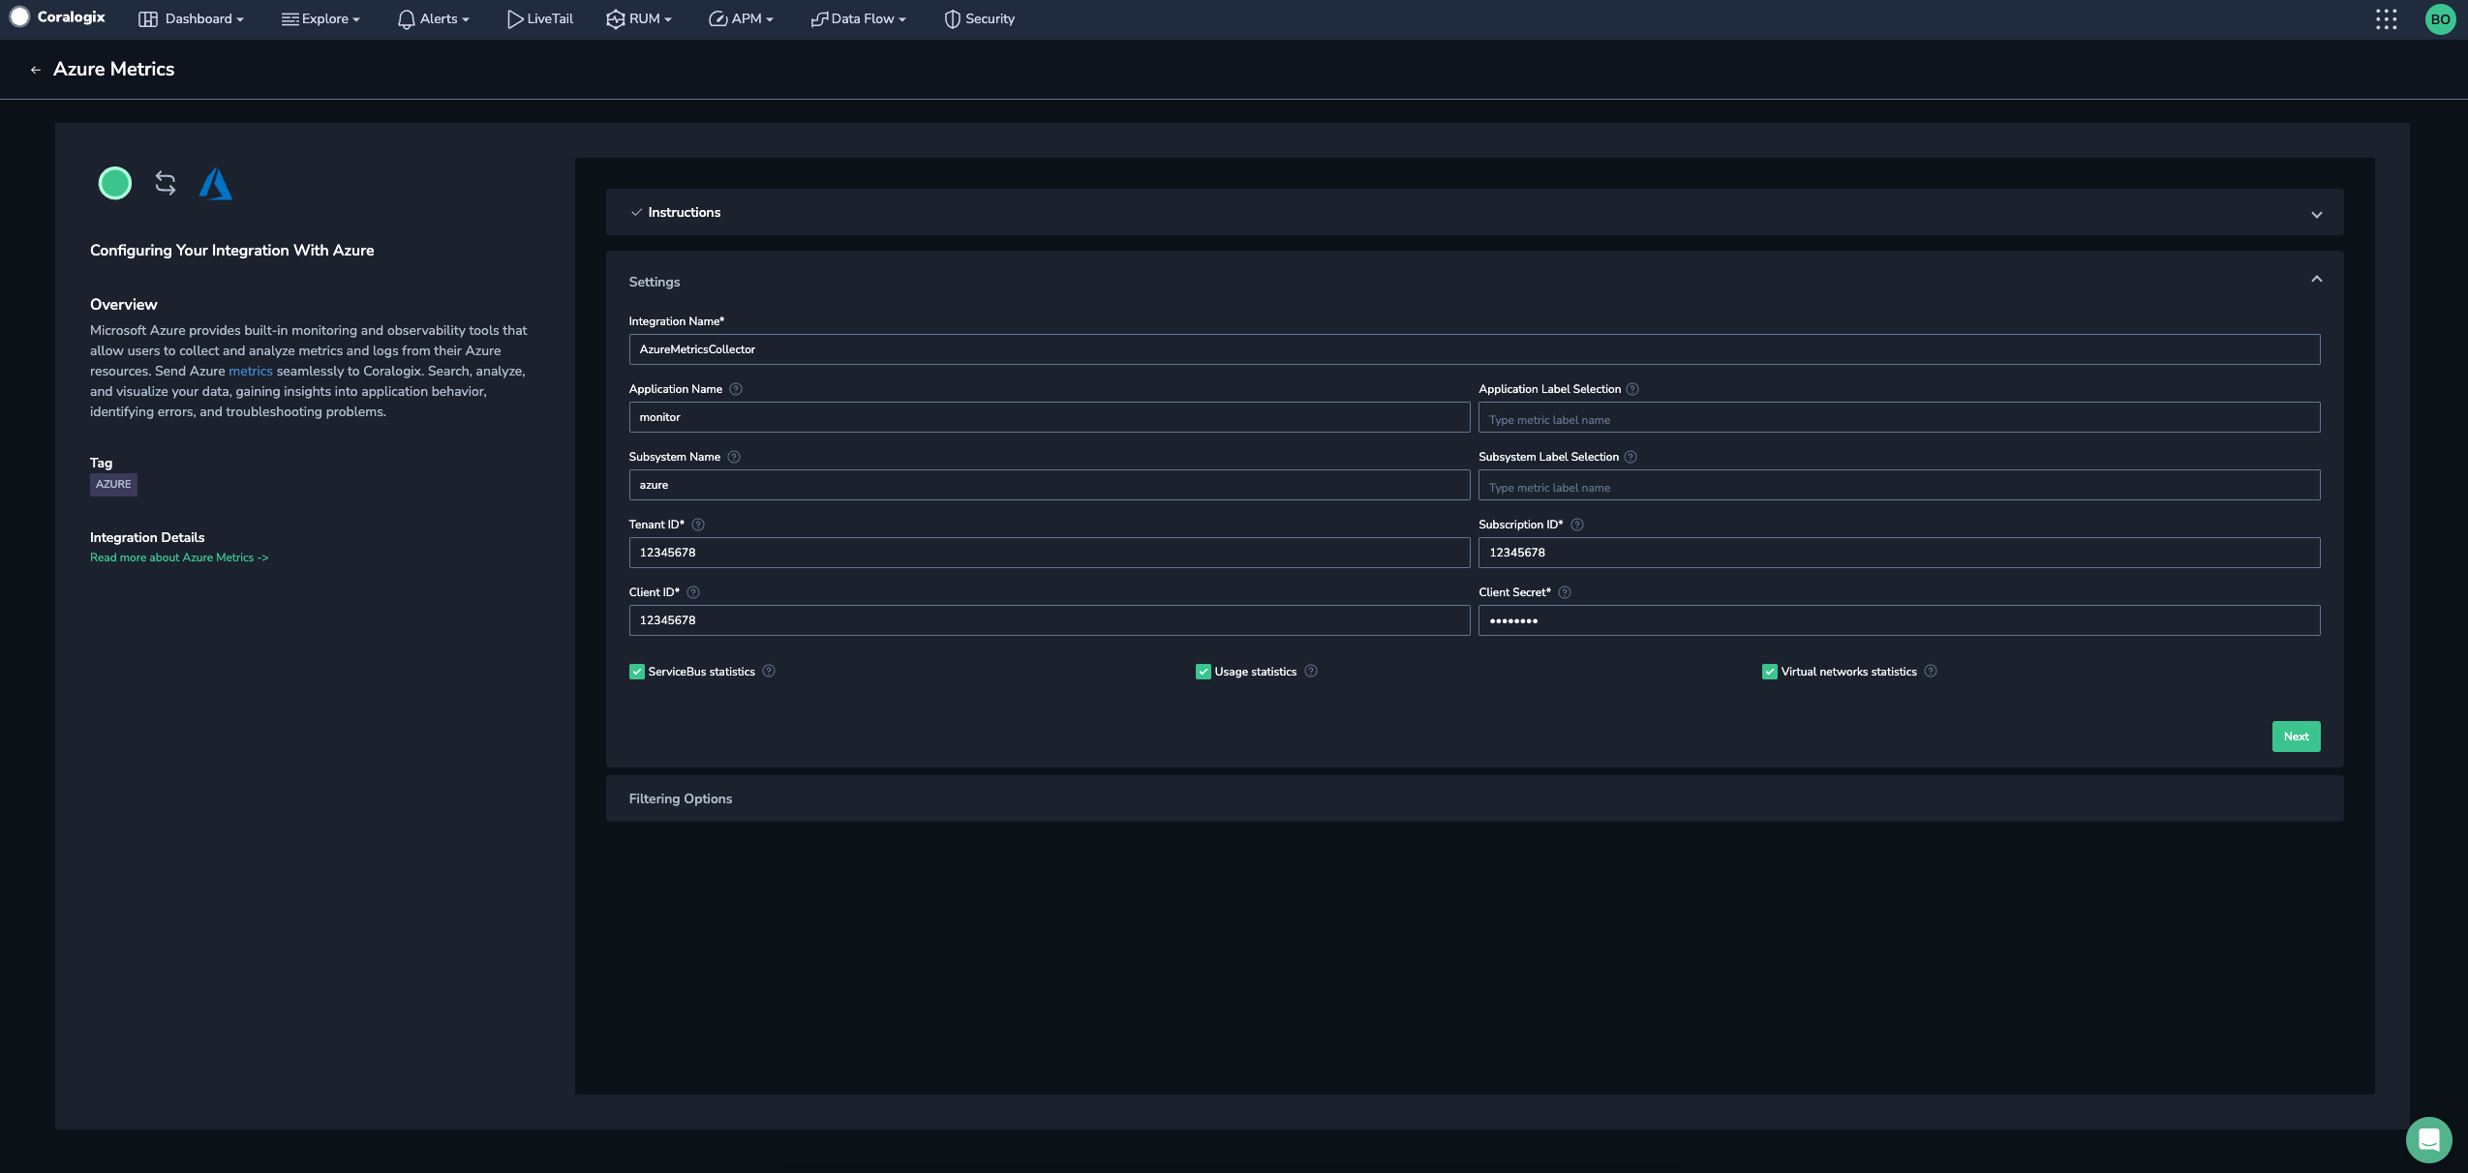Image resolution: width=2468 pixels, height=1173 pixels.
Task: Click the Client ID field
Action: [1050, 620]
